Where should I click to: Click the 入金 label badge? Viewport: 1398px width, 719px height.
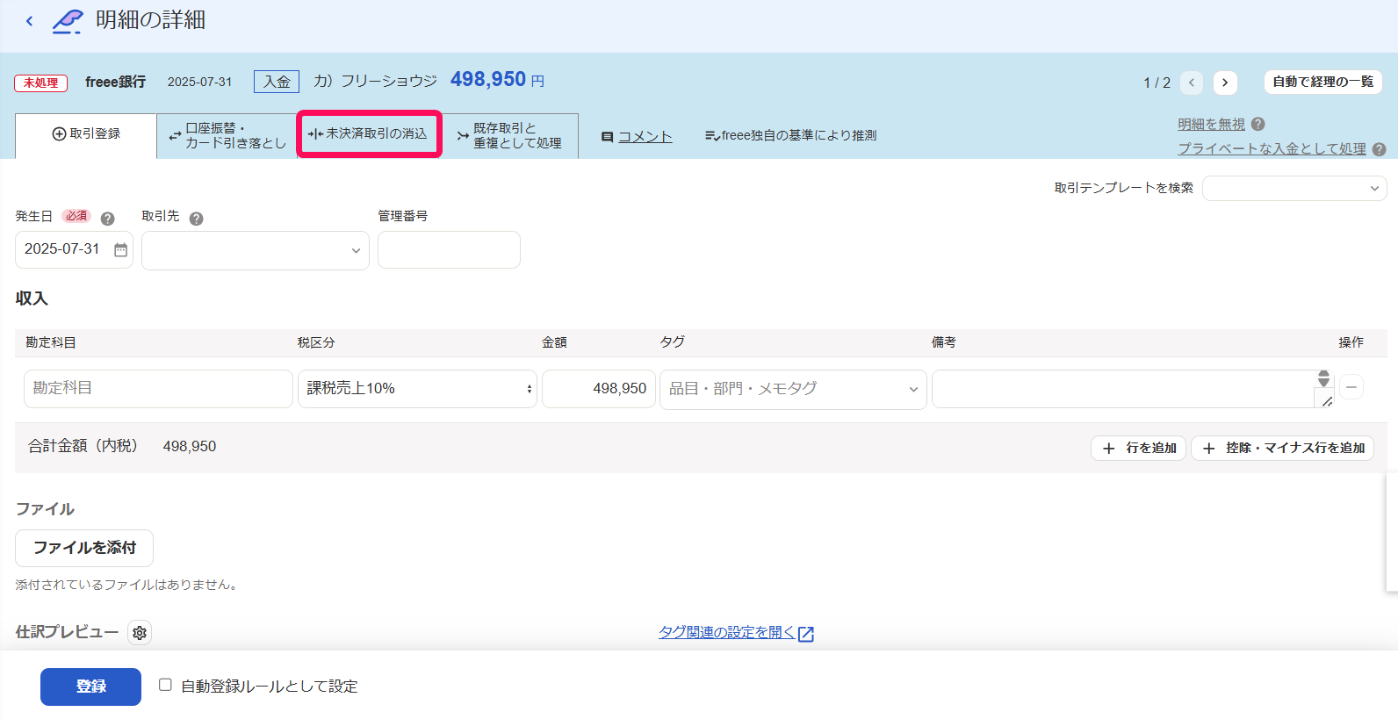tap(277, 82)
